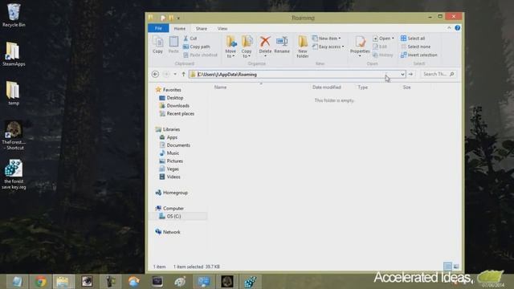Open the quick access toolbar dropdown
This screenshot has width=514, height=289.
tap(178, 18)
